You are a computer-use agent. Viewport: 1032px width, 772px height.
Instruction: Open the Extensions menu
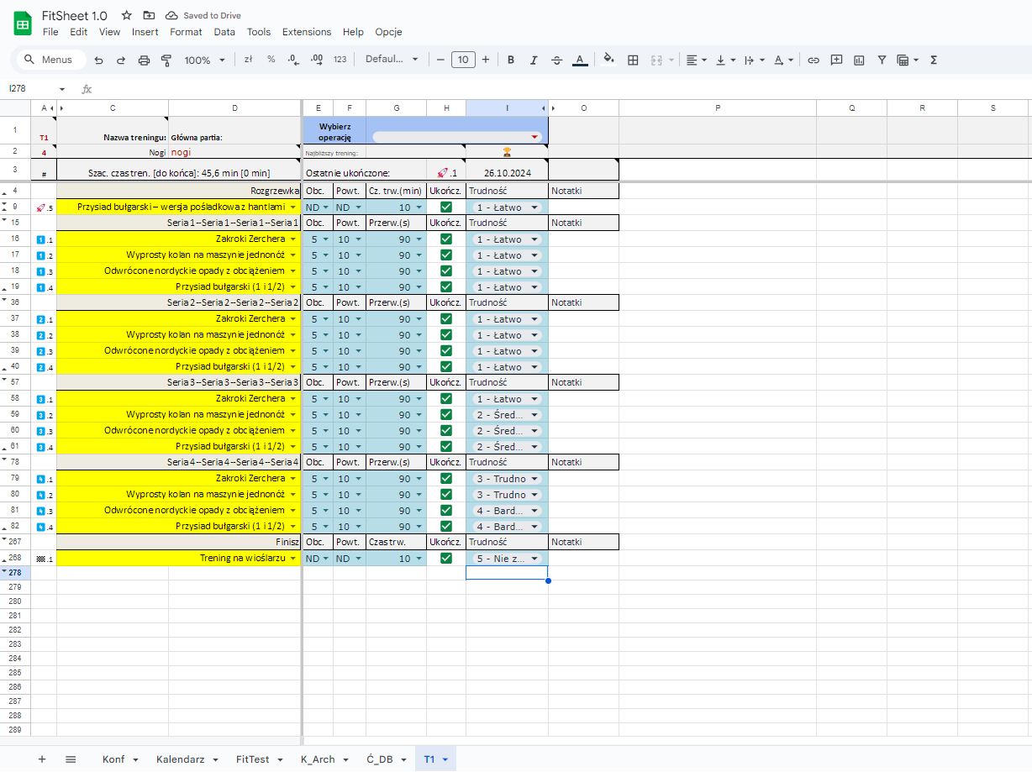(x=306, y=32)
